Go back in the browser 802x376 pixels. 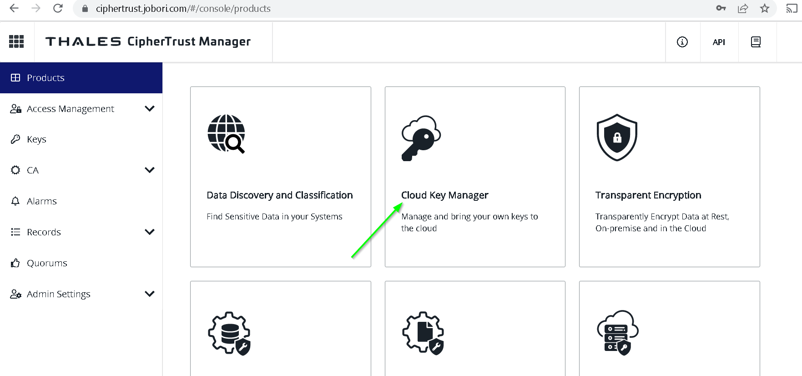(x=14, y=8)
